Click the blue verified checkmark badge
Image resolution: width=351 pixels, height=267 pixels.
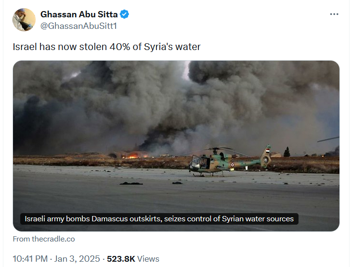124,14
